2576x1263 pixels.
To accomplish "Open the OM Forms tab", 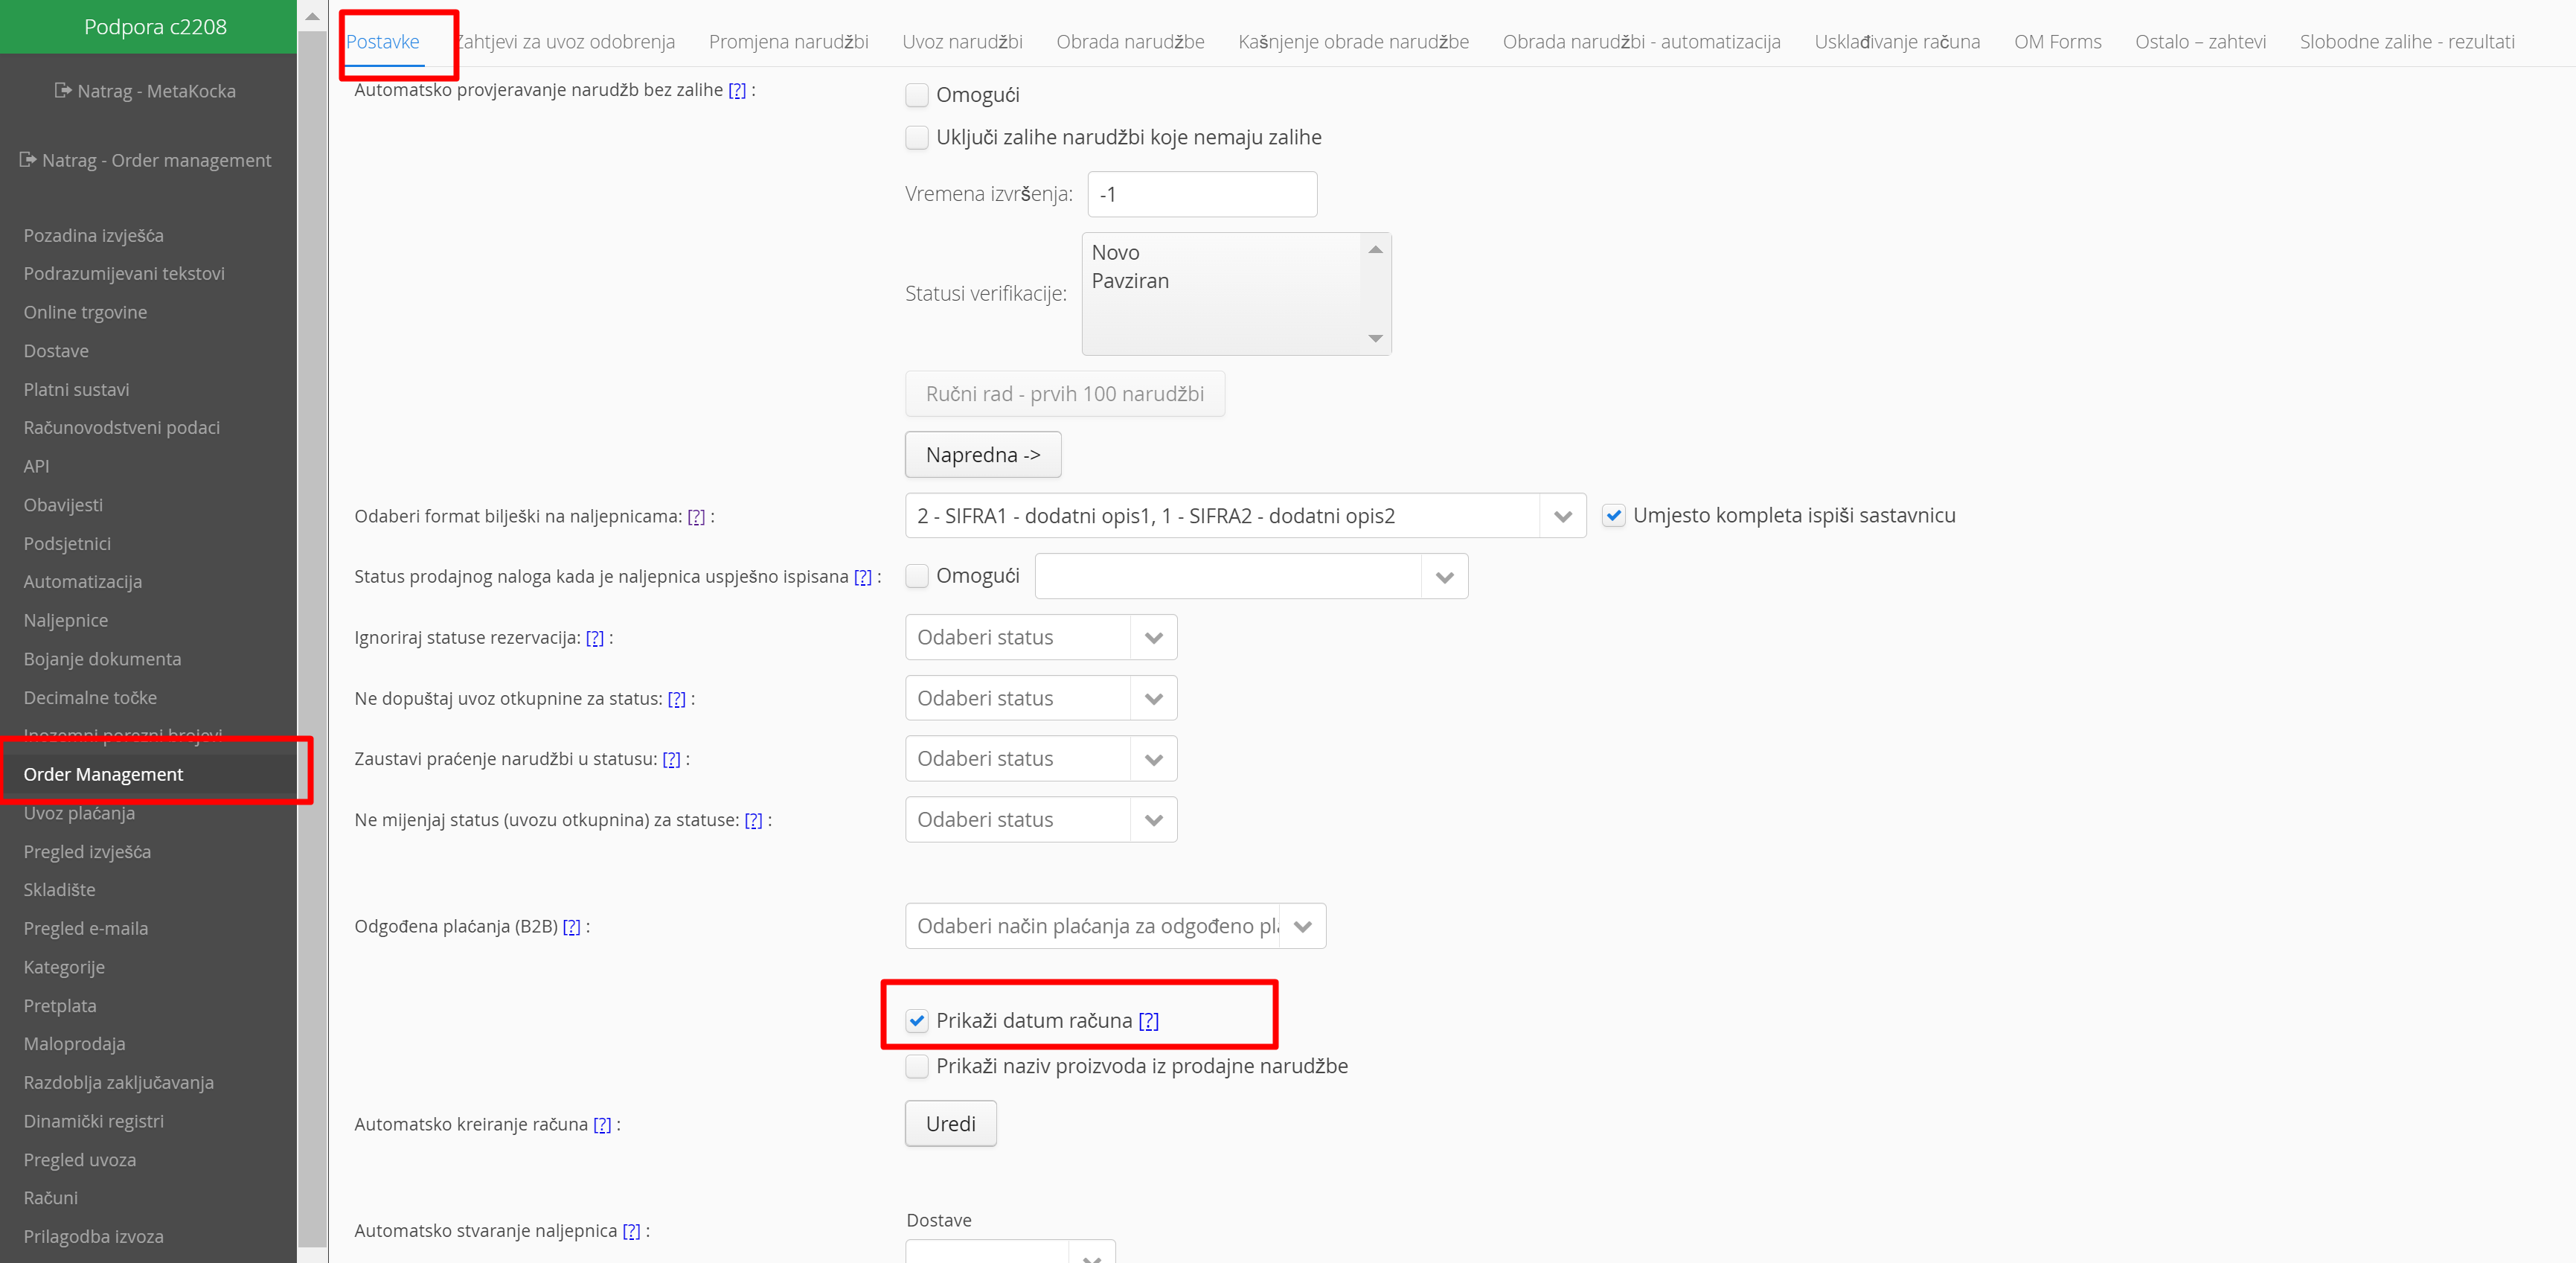I will [x=2057, y=42].
